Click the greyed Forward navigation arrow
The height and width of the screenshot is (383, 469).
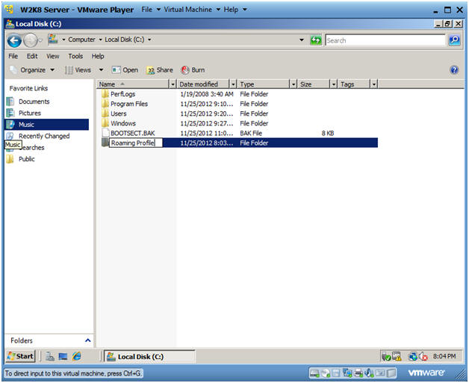click(x=30, y=40)
